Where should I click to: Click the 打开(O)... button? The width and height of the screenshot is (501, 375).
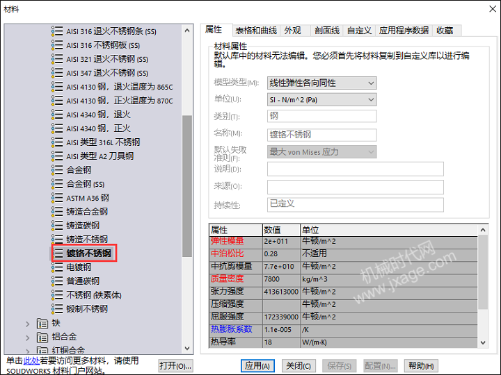coord(176,365)
